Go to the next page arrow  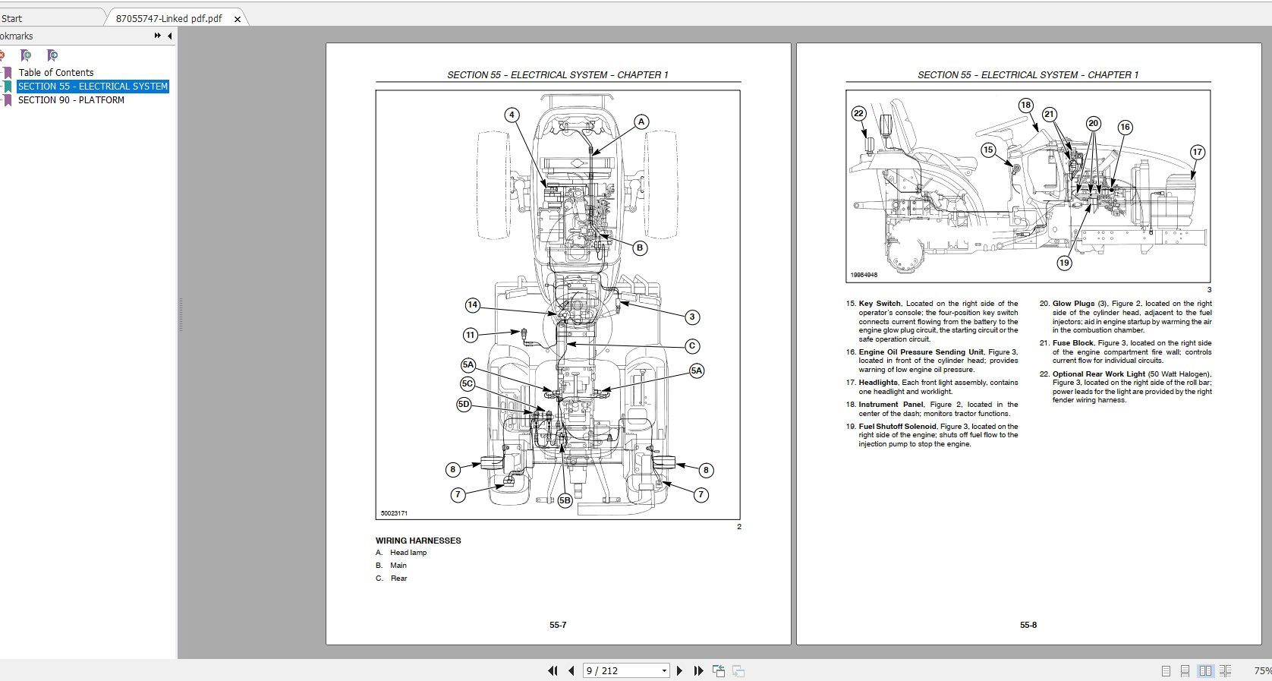tap(679, 670)
